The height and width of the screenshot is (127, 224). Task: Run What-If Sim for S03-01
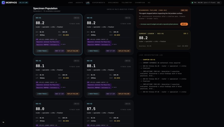point(59,51)
